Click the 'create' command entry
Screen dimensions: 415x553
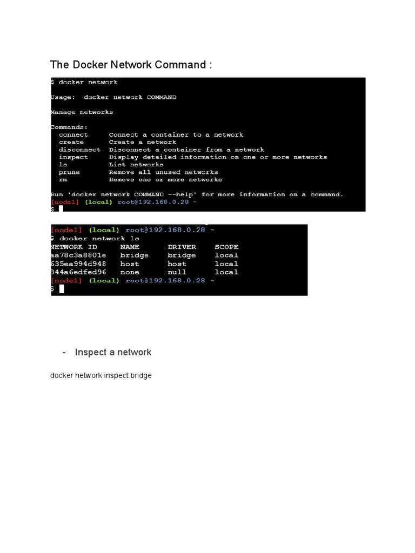71,142
